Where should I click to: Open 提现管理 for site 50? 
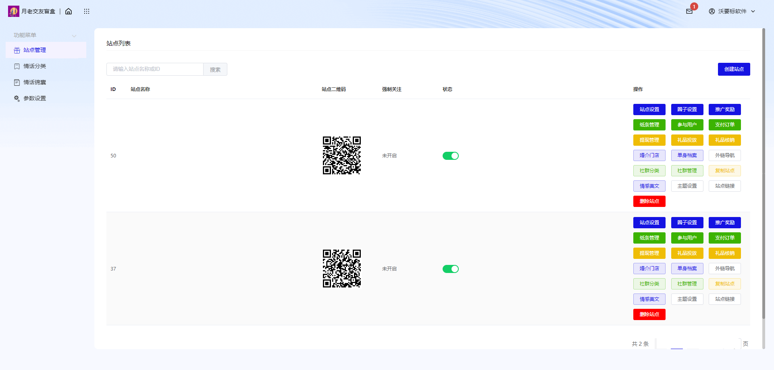coord(649,140)
